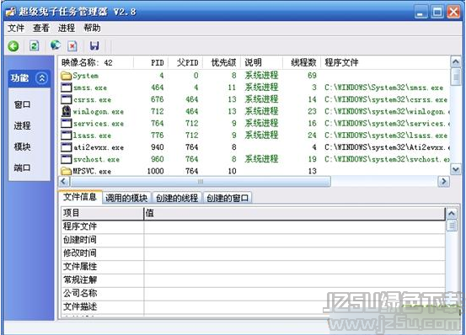Click the lsass.exe program file path
The height and width of the screenshot is (335, 466).
pos(386,136)
